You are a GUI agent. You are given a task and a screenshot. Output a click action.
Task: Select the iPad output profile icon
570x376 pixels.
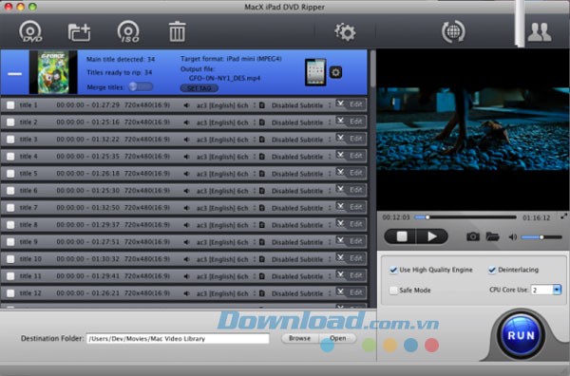tap(315, 72)
